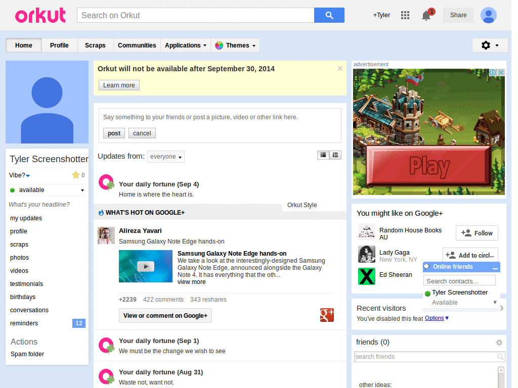Open photos in the left sidebar
The height and width of the screenshot is (388, 518).
(20, 258)
